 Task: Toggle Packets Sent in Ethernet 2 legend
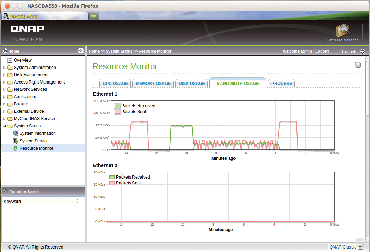tap(112, 183)
